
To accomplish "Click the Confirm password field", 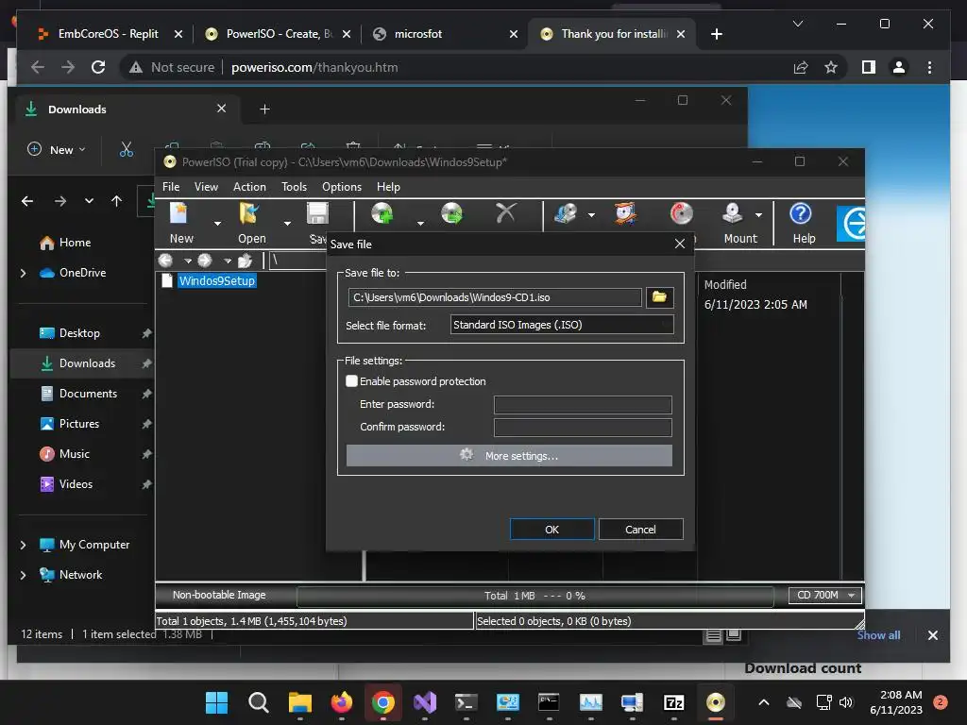I will [x=583, y=428].
